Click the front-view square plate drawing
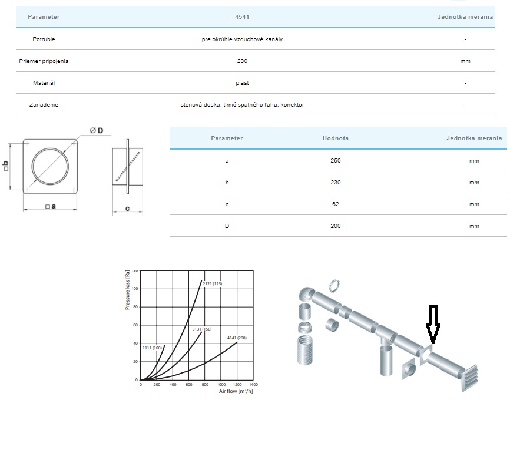 (x=50, y=166)
